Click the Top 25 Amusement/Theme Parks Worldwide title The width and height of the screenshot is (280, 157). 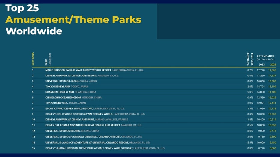pyautogui.click(x=73, y=20)
